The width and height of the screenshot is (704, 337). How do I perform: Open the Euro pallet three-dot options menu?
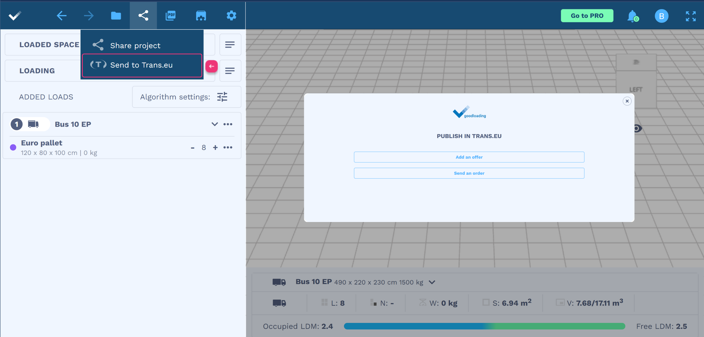228,147
